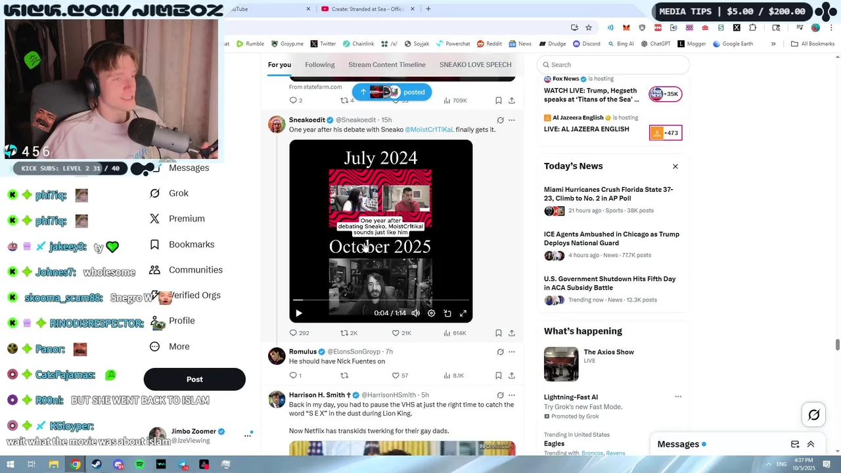Open more options on Lightning-Fast AI promo
Image resolution: width=841 pixels, height=473 pixels.
point(678,397)
